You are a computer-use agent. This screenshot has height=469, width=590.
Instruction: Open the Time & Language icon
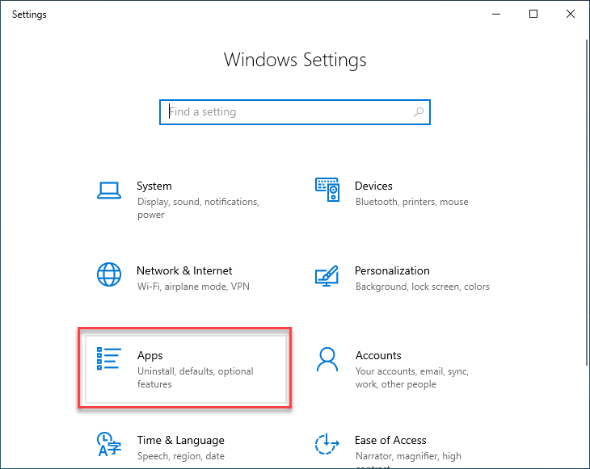[x=109, y=444]
